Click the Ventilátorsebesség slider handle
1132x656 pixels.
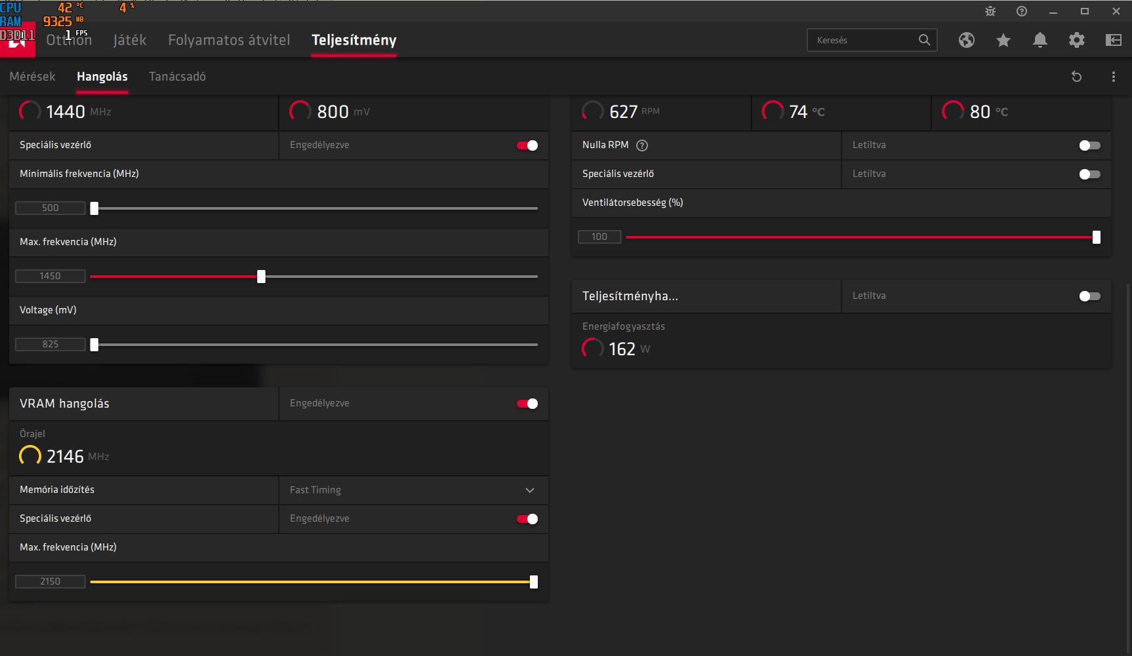(1096, 237)
